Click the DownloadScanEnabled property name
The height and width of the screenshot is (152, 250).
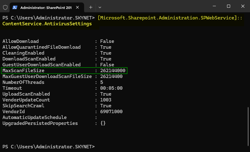(29, 59)
